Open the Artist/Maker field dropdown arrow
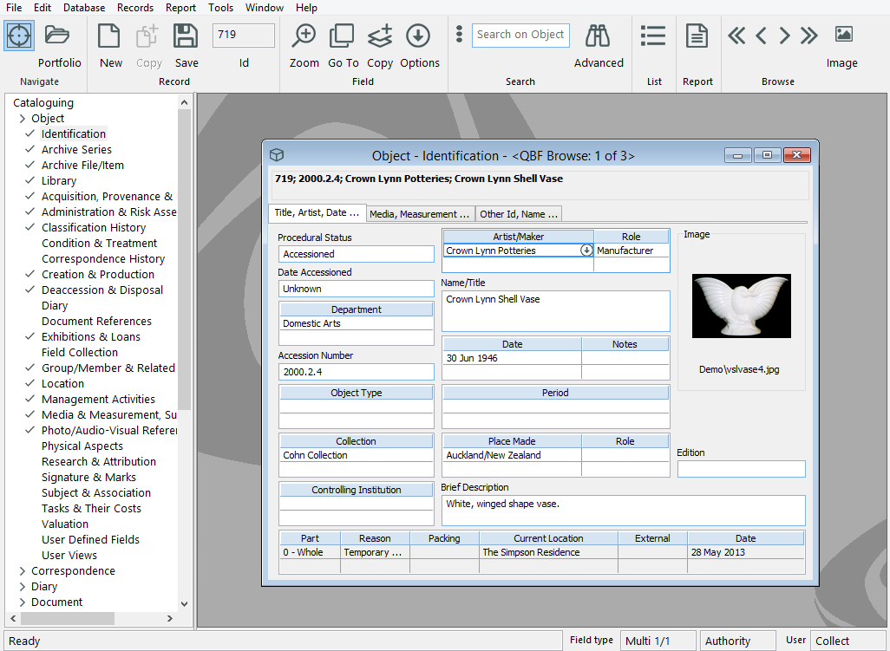 click(586, 250)
